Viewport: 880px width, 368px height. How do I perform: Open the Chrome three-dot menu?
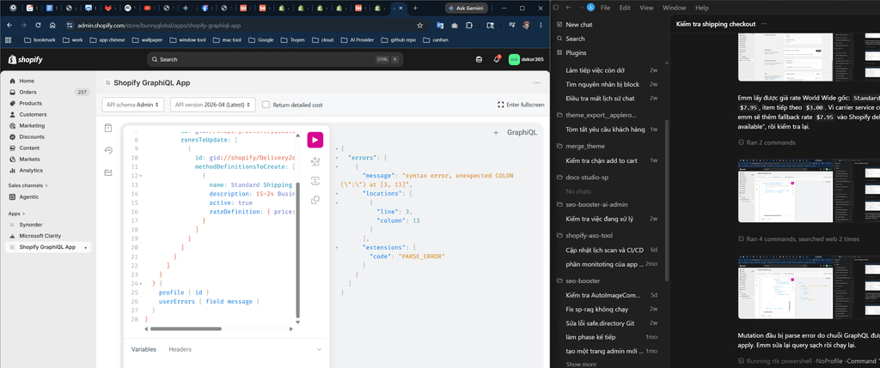click(541, 25)
